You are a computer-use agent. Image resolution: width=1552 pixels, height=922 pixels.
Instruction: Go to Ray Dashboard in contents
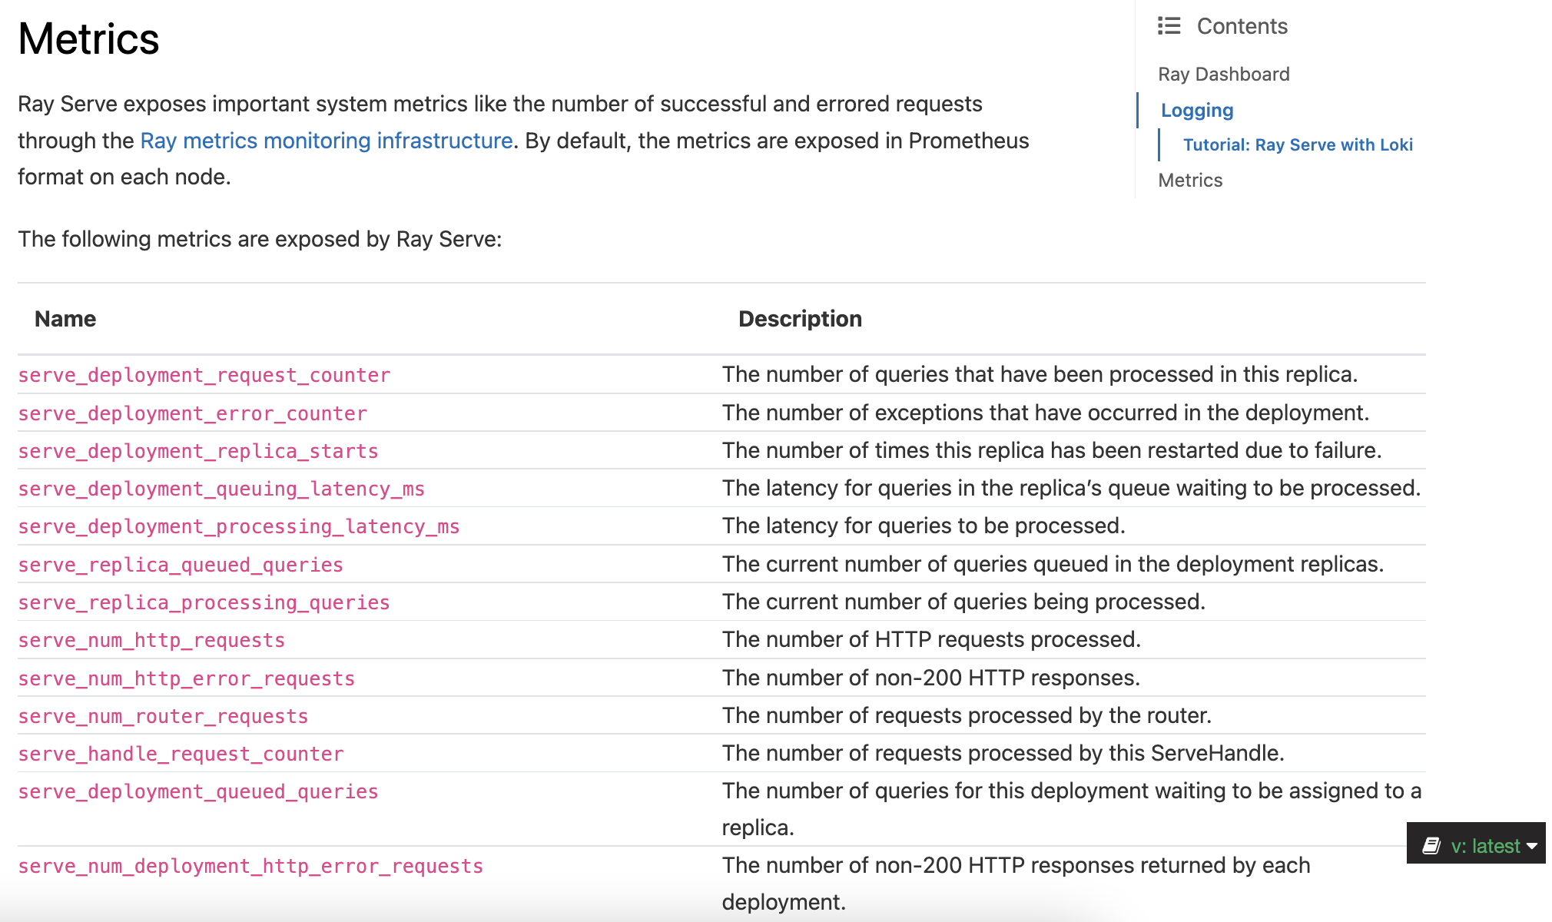tap(1223, 75)
